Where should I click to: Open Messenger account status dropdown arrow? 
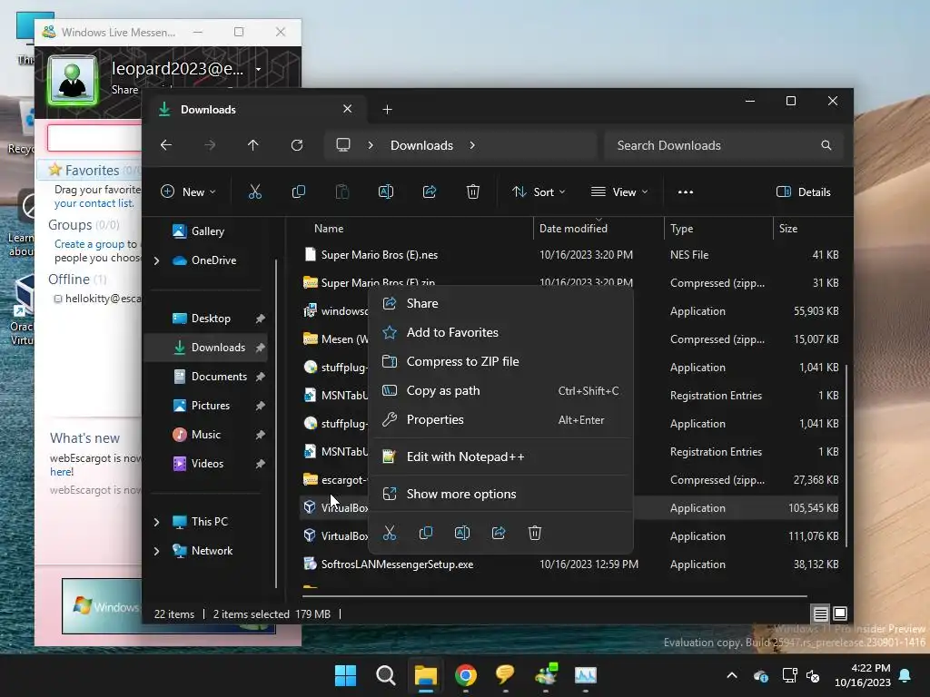pos(259,69)
